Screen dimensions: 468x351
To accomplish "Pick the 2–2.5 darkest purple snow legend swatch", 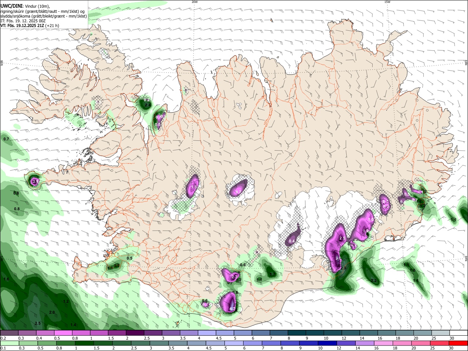I will [x=135, y=333].
